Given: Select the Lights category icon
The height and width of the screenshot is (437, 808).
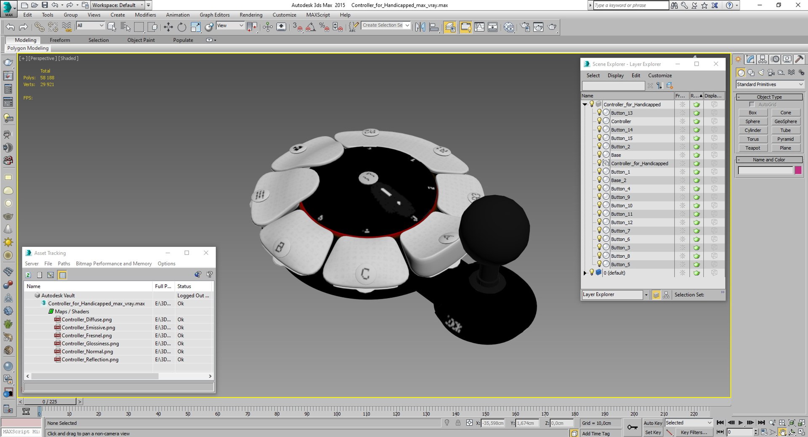Looking at the screenshot, I should tap(761, 73).
